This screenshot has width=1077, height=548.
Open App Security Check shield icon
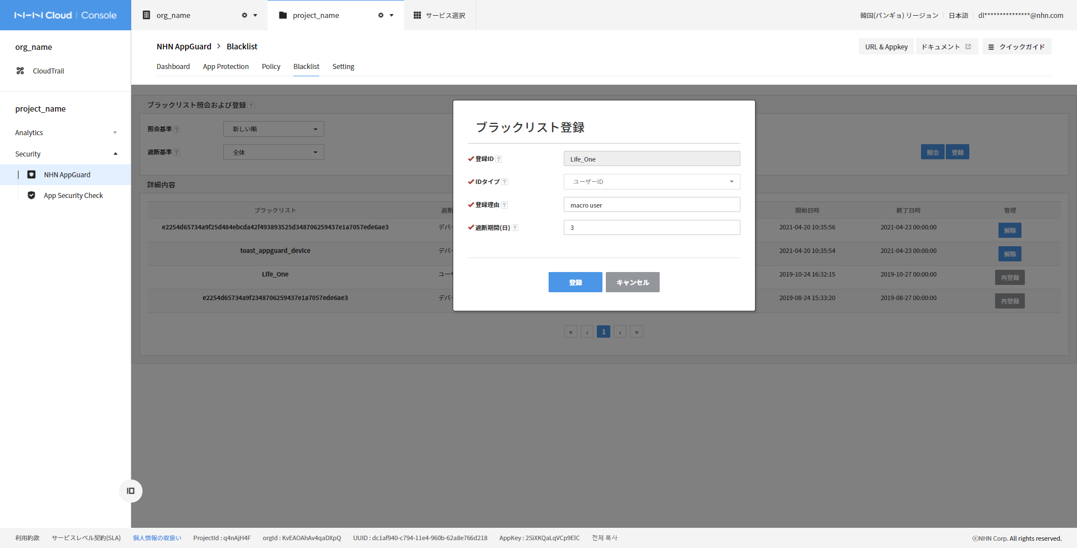[31, 195]
